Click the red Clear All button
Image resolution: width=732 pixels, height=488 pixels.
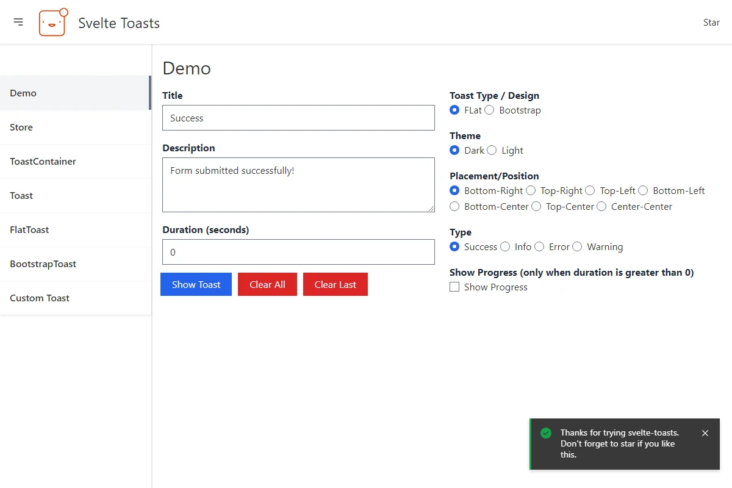point(267,284)
